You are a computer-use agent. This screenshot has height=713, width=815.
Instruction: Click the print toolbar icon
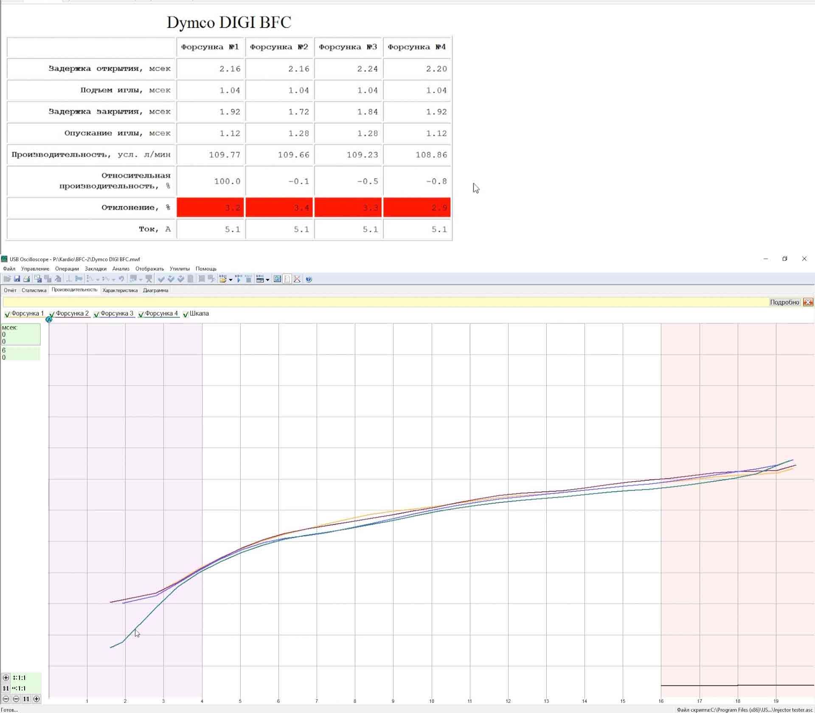click(x=26, y=279)
